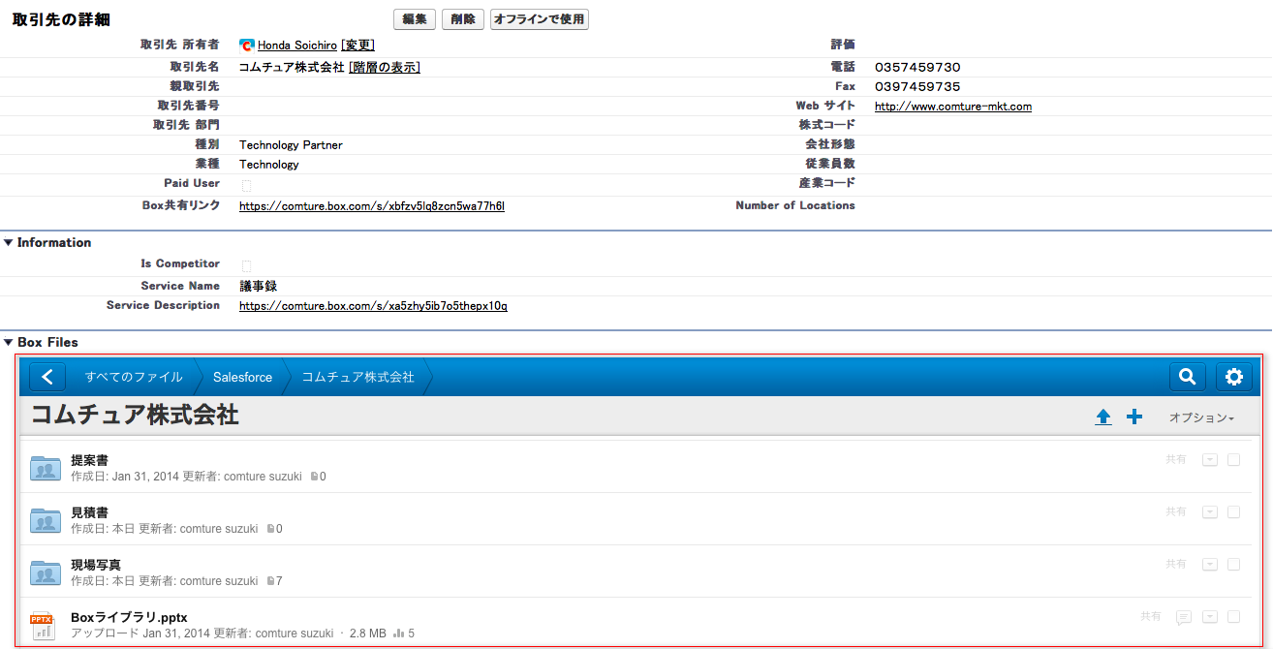Collapse the Box Files section

tap(9, 343)
